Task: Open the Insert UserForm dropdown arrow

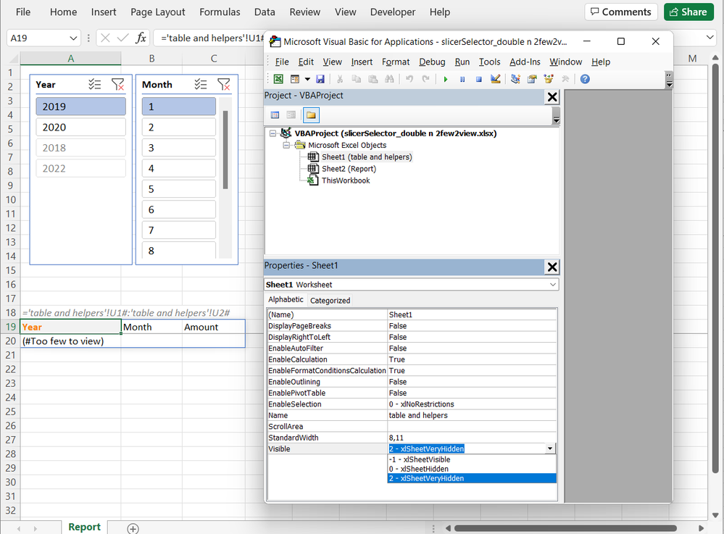Action: [x=307, y=79]
